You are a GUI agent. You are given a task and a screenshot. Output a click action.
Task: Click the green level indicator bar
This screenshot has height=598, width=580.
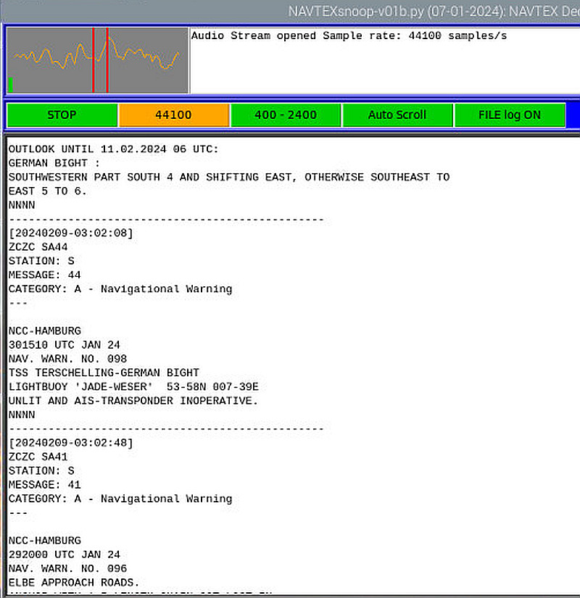click(11, 85)
